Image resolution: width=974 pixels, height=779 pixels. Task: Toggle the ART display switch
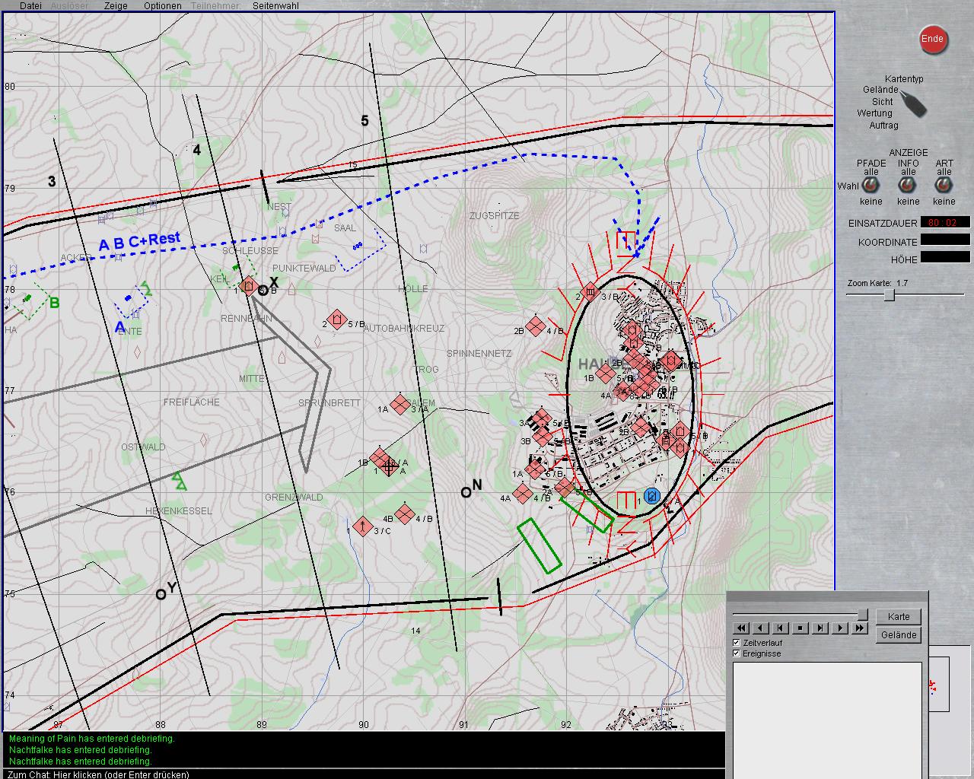click(944, 186)
